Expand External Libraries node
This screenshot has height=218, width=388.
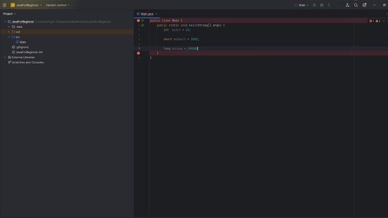pos(5,58)
